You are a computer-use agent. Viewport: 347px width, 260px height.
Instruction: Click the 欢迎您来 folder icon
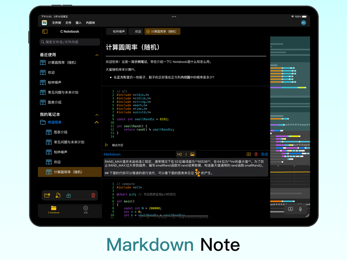pos(43,122)
